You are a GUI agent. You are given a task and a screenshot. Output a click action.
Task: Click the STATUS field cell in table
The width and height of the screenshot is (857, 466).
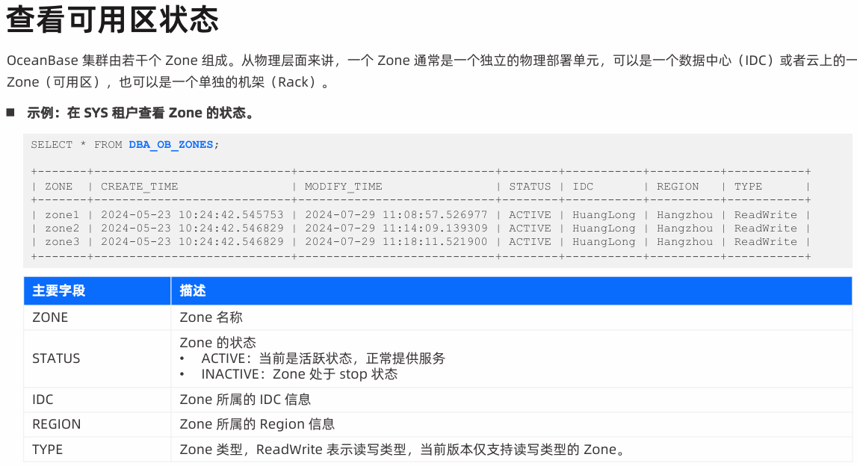click(56, 358)
